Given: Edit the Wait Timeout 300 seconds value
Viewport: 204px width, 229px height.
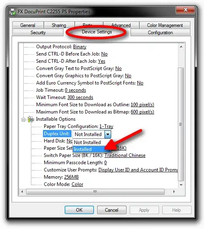Looking at the screenshot, I should click(x=80, y=97).
